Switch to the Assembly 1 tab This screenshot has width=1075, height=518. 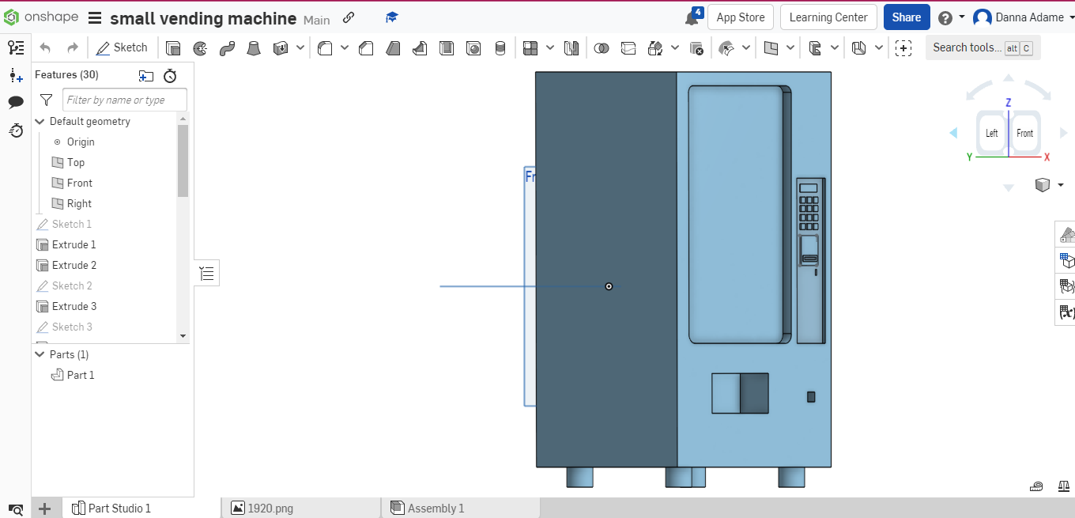(435, 508)
